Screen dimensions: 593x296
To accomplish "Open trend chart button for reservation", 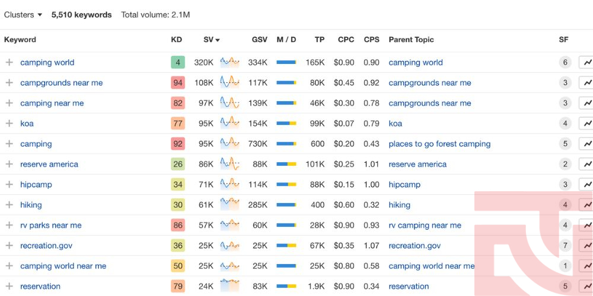I will point(586,286).
